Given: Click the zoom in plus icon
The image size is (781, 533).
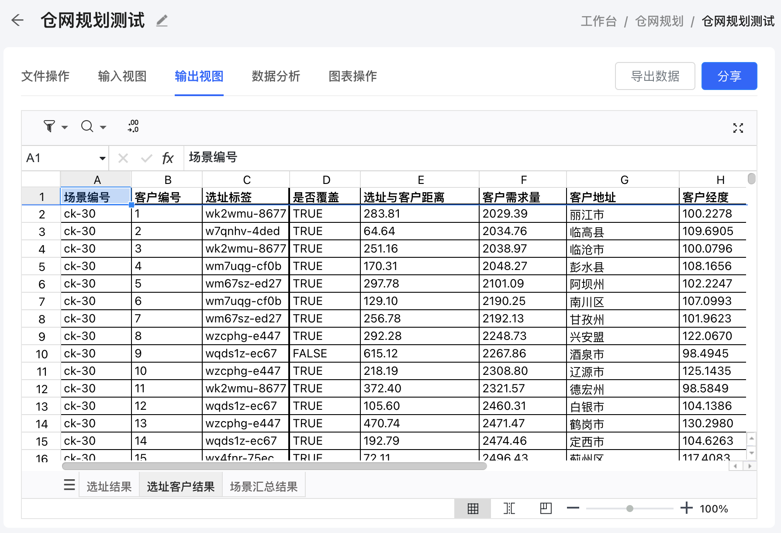Looking at the screenshot, I should (686, 508).
